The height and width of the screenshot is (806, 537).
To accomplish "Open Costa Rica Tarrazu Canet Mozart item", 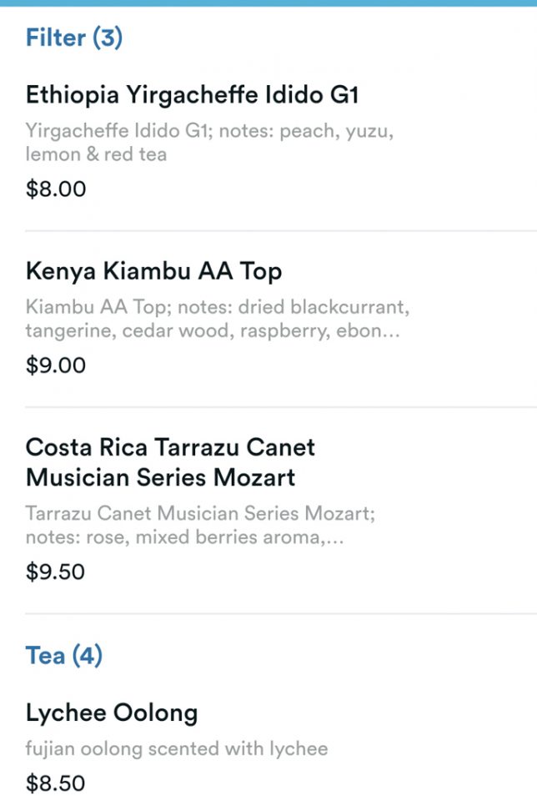I will coord(170,462).
